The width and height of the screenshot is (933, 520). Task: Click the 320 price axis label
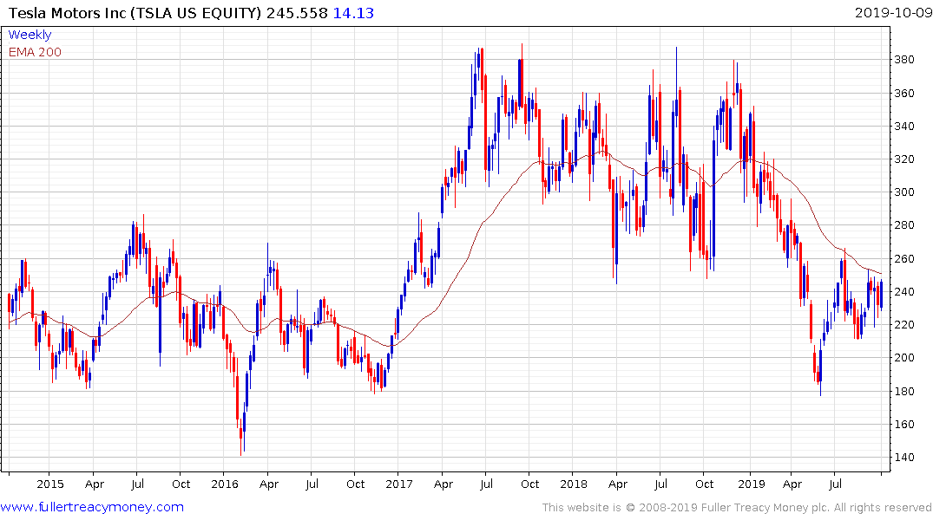[x=904, y=159]
